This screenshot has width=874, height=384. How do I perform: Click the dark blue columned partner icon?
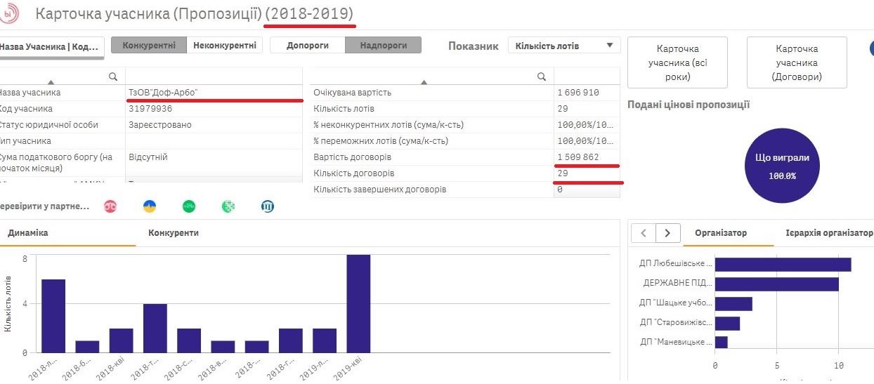(x=268, y=206)
